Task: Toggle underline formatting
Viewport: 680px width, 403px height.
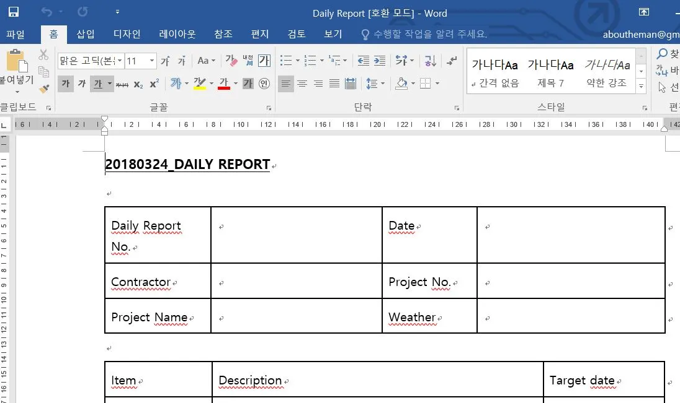Action: tap(98, 84)
